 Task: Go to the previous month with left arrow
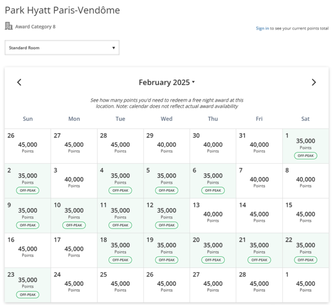click(19, 82)
